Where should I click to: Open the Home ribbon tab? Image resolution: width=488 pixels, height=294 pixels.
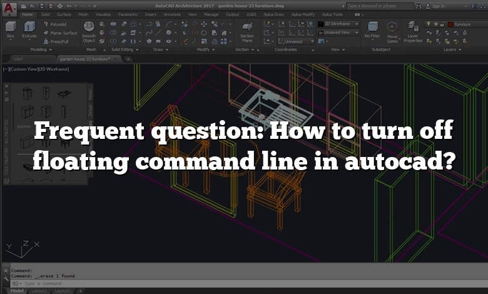pyautogui.click(x=28, y=14)
